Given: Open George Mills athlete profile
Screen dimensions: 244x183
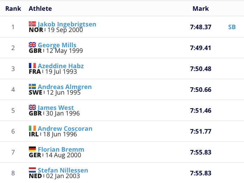Looking at the screenshot, I should (57, 45).
